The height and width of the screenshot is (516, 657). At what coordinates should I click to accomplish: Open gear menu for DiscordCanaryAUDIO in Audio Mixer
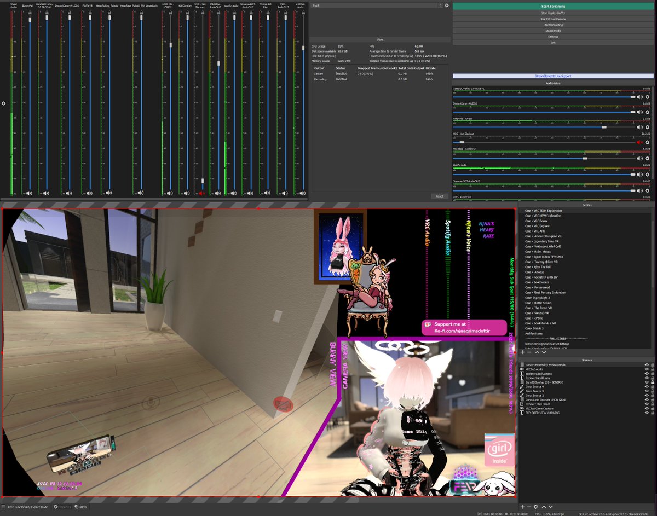pyautogui.click(x=647, y=112)
